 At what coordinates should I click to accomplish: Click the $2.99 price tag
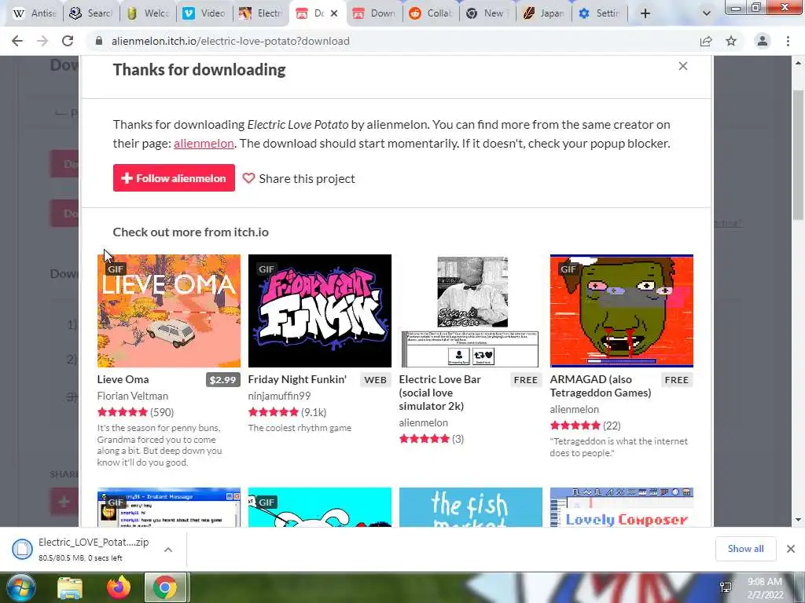coord(222,380)
